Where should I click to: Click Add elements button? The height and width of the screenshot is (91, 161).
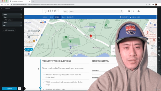9,30
